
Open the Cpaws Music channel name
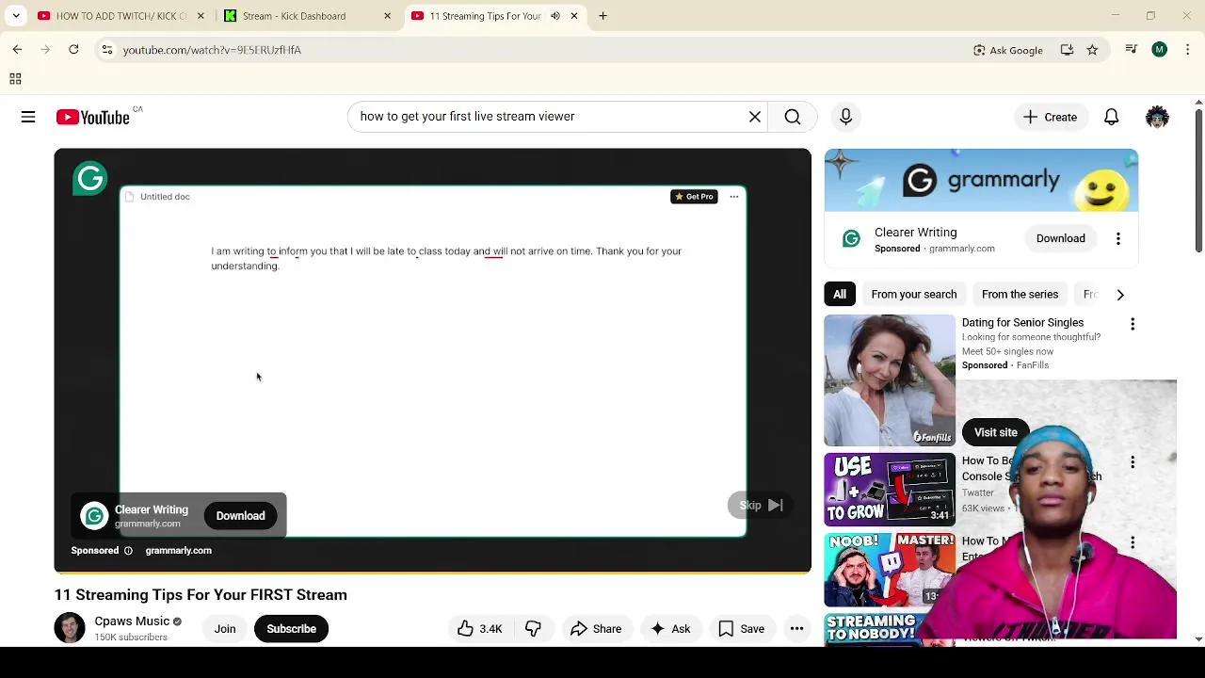point(132,621)
